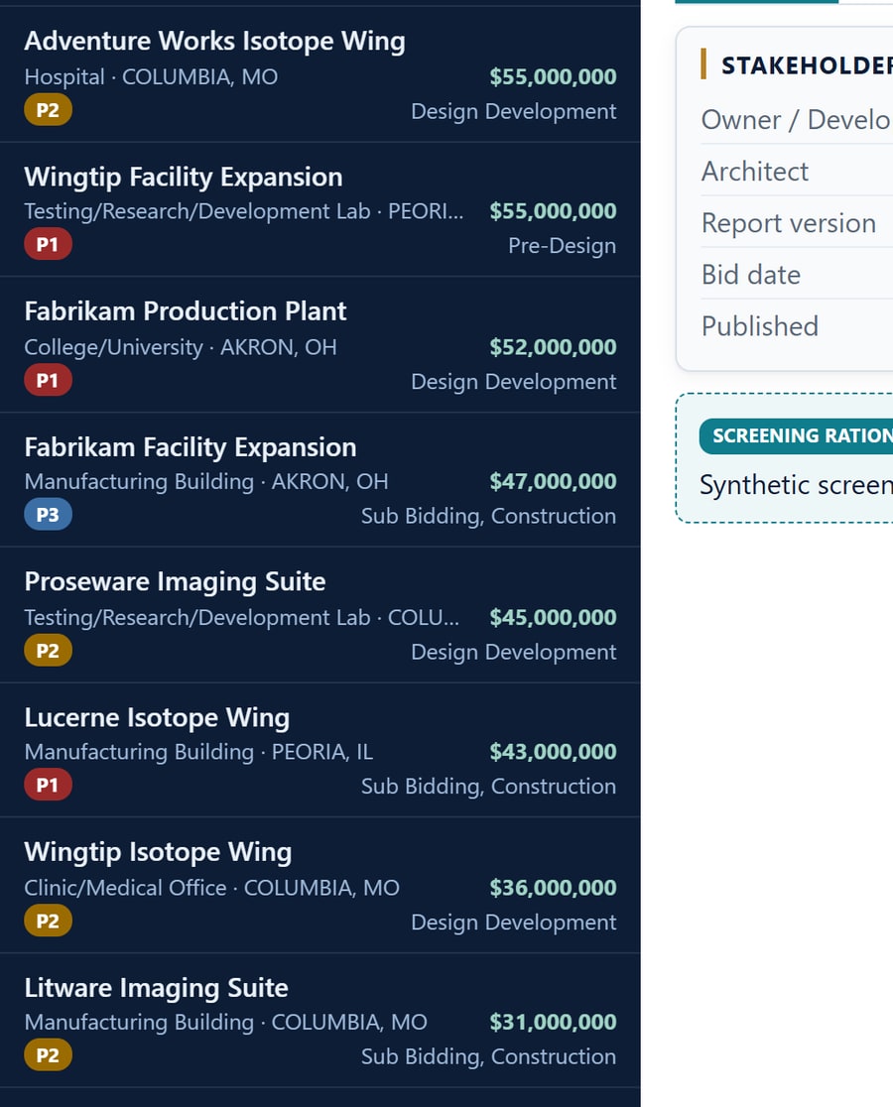Click Manufacturing Building · PEORIA, IL subtitle
This screenshot has height=1107, width=893.
[x=198, y=751]
